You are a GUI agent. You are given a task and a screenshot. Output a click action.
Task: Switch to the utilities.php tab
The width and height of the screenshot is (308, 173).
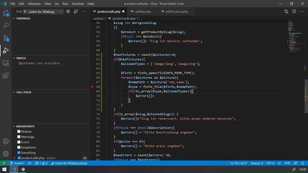(143, 12)
